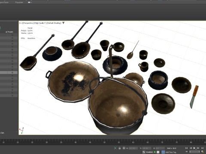
Task: Click the Z coordinate field
Action: tap(160, 148)
